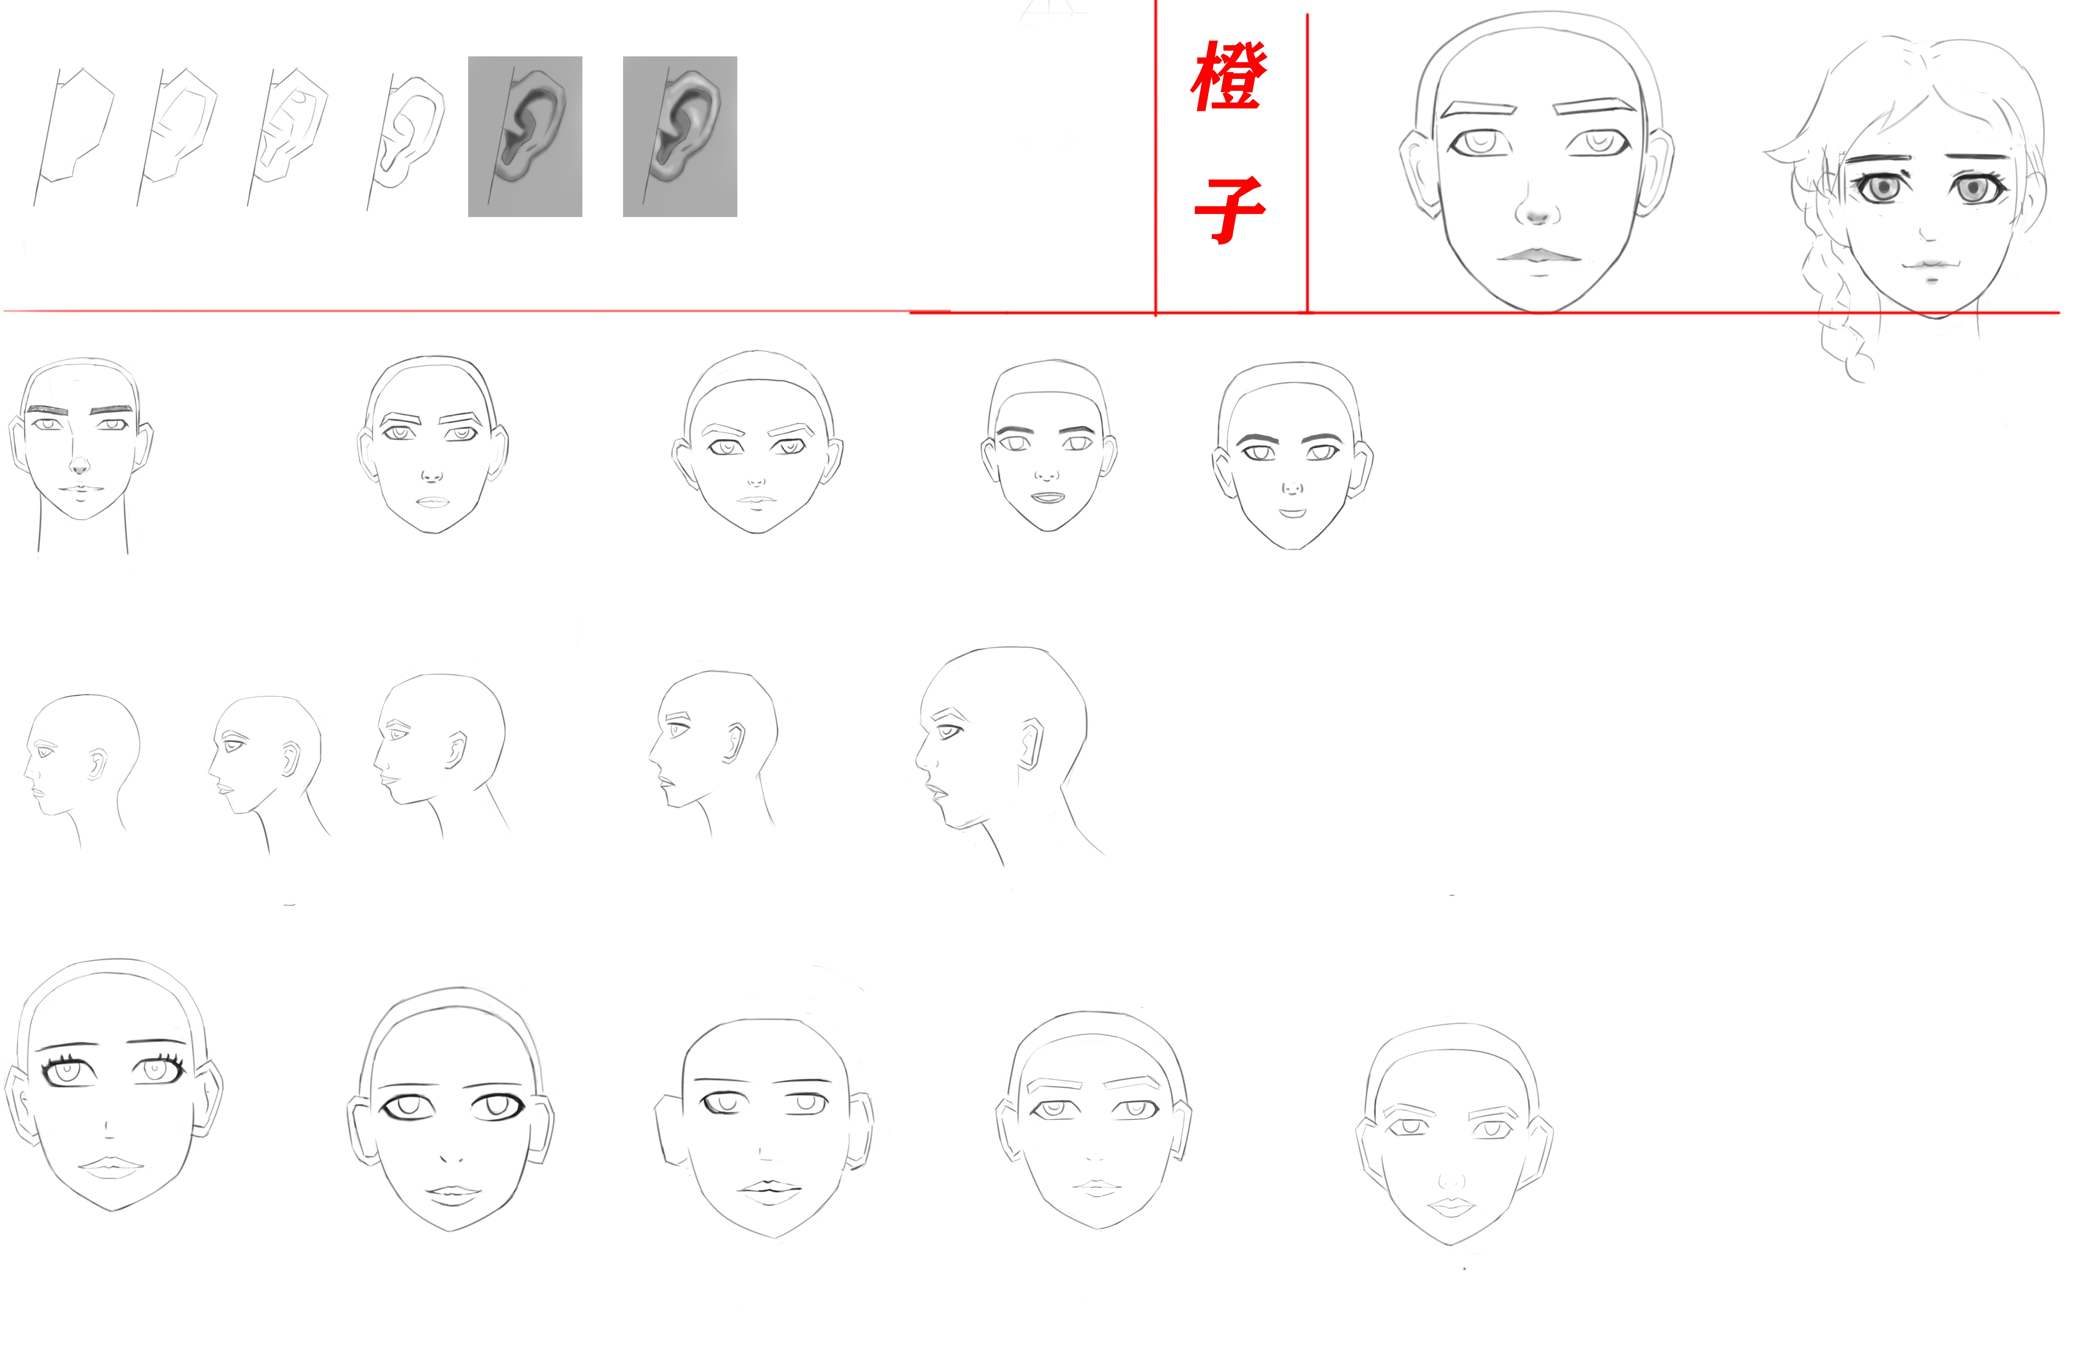Click the first gray-shaded ear painting
This screenshot has width=2080, height=1345.
coord(525,136)
